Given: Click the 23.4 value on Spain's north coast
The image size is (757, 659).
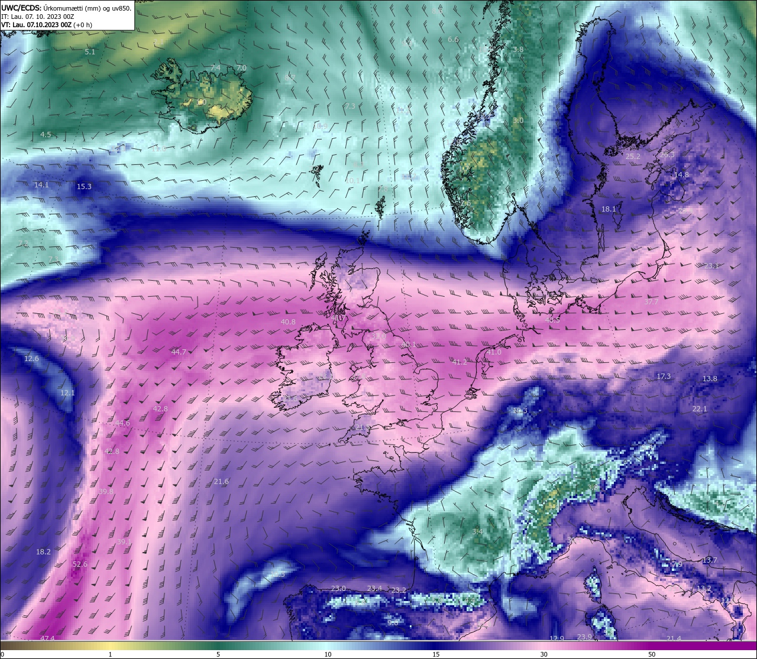Looking at the screenshot, I should (374, 589).
